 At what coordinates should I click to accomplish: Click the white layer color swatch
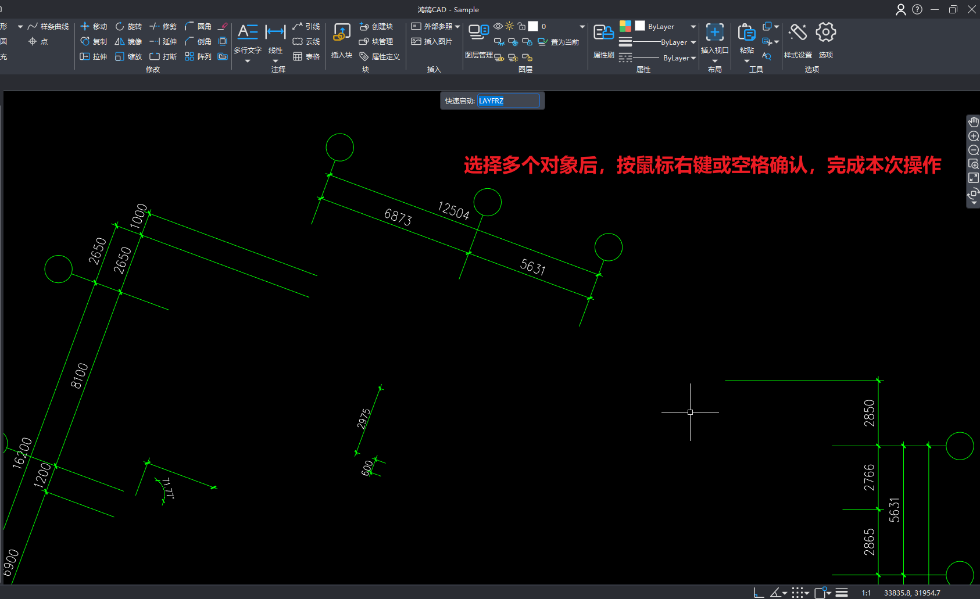[533, 27]
